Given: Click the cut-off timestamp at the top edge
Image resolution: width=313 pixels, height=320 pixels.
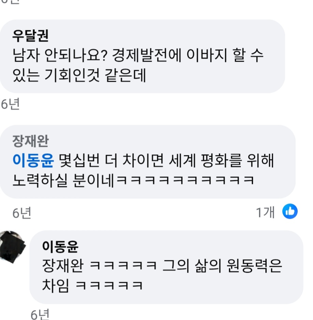Looking at the screenshot, I should [x=10, y=2].
